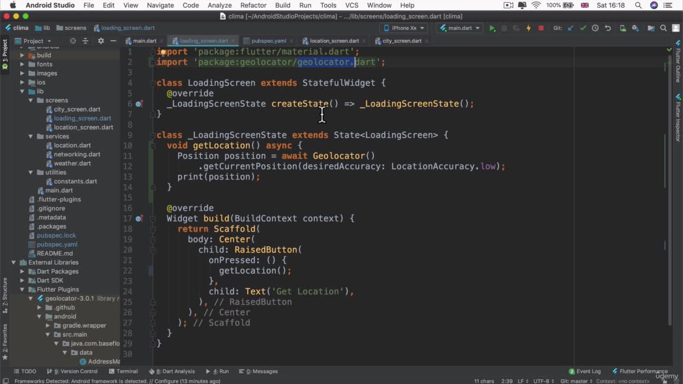
Task: Click the override gutter icon on line 17
Action: 139,218
